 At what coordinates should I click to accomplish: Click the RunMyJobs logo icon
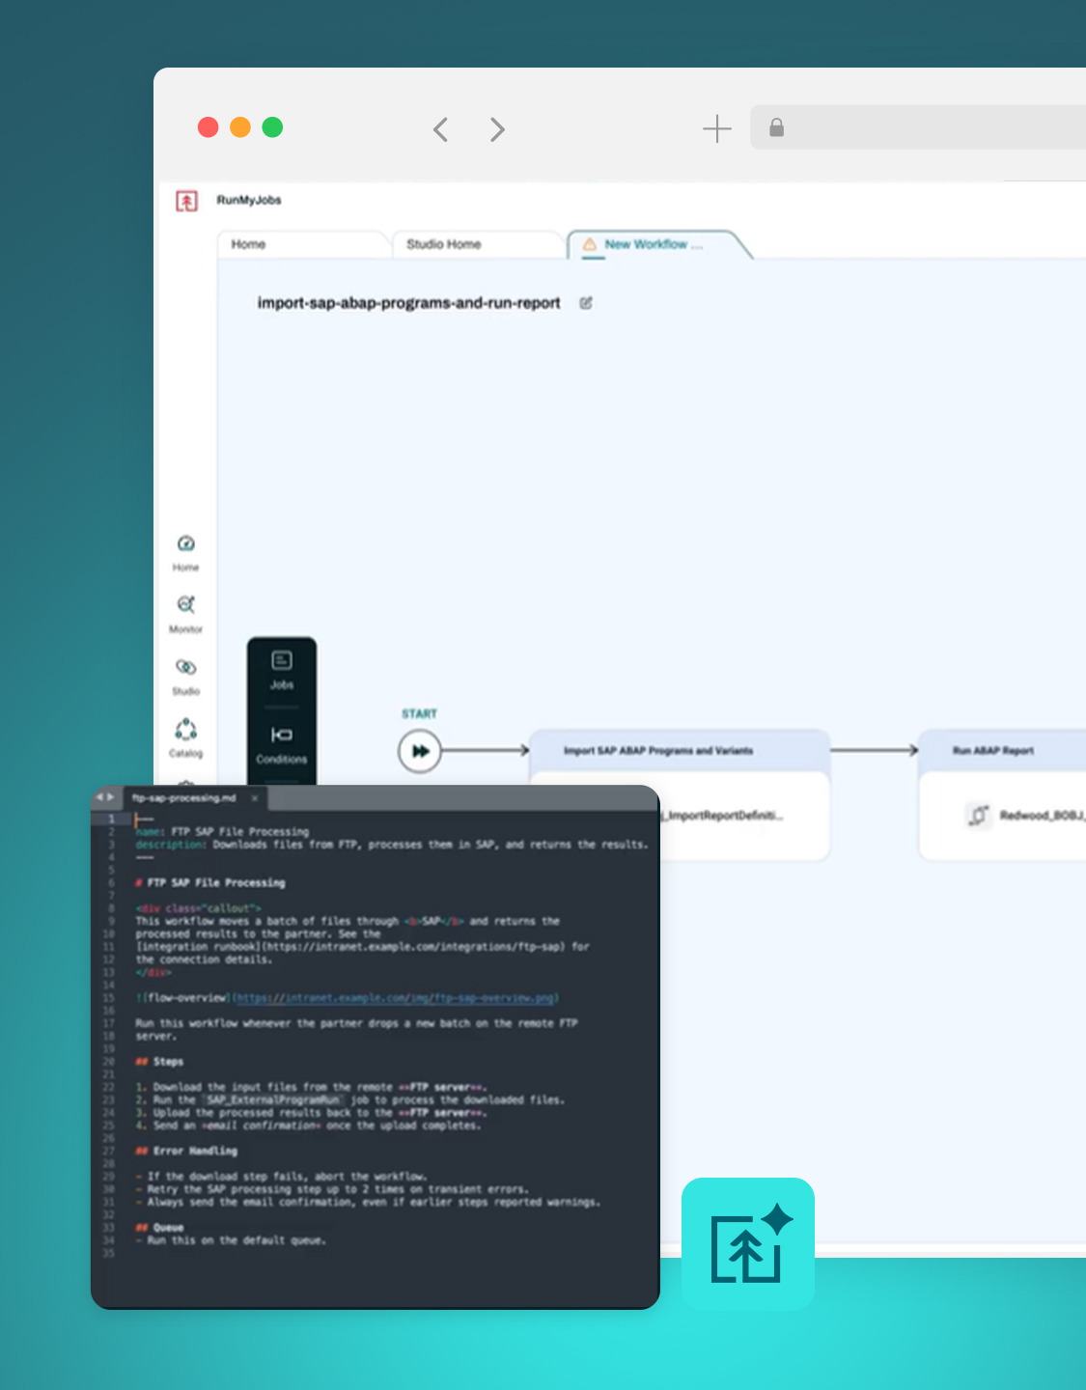click(x=186, y=201)
